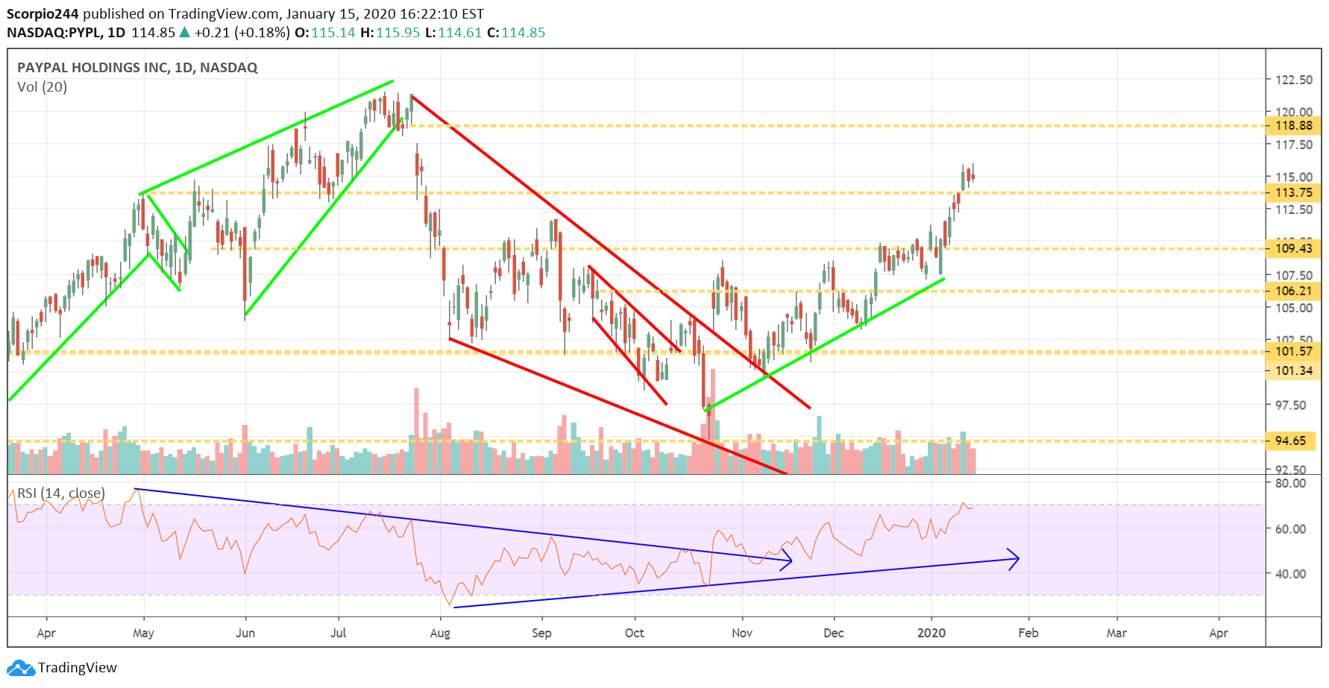Click the arrowhead on upper RSI trendline

point(786,559)
